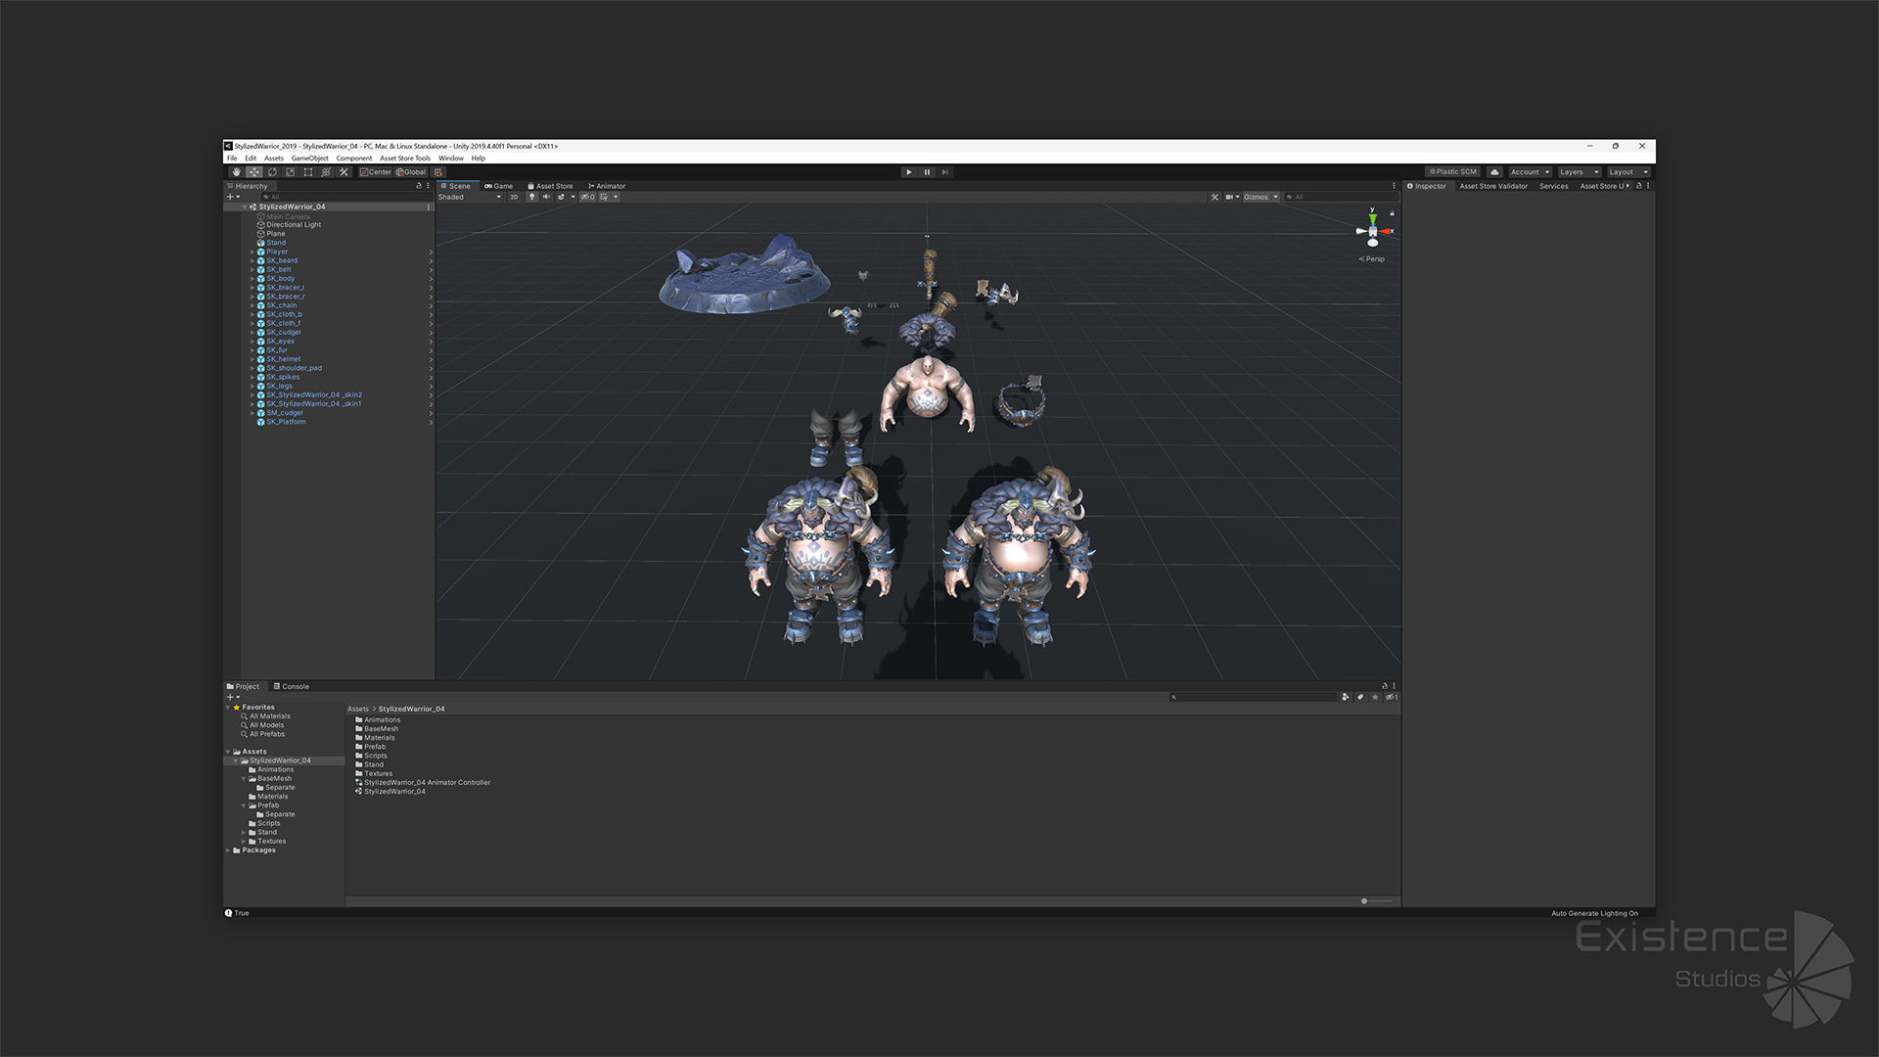
Task: Switch to the Game tab
Action: tap(499, 186)
